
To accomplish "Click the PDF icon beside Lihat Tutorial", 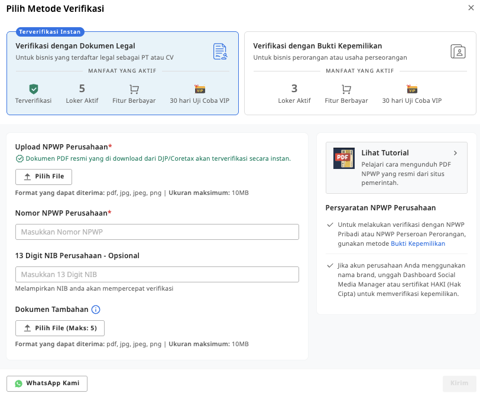I will point(343,158).
